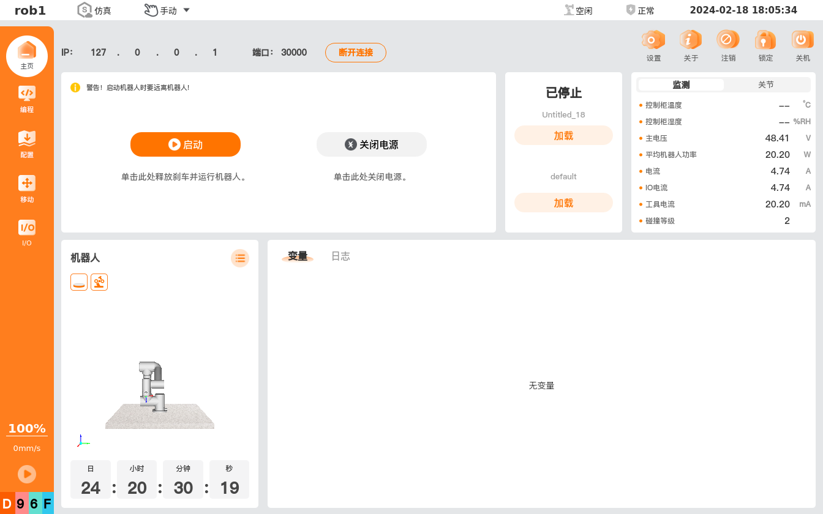Click the coordinate axes indicator in robot view

(x=83, y=441)
